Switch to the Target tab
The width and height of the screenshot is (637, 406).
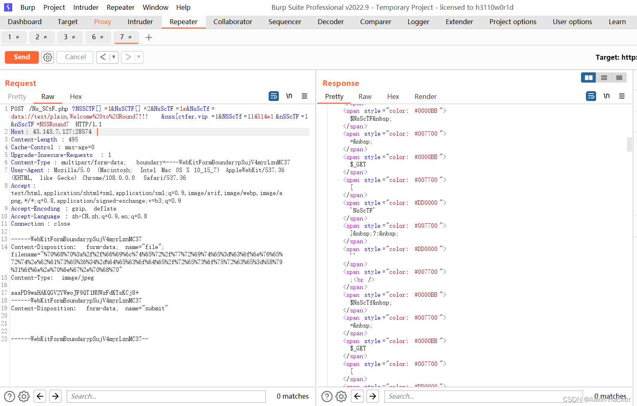point(67,22)
